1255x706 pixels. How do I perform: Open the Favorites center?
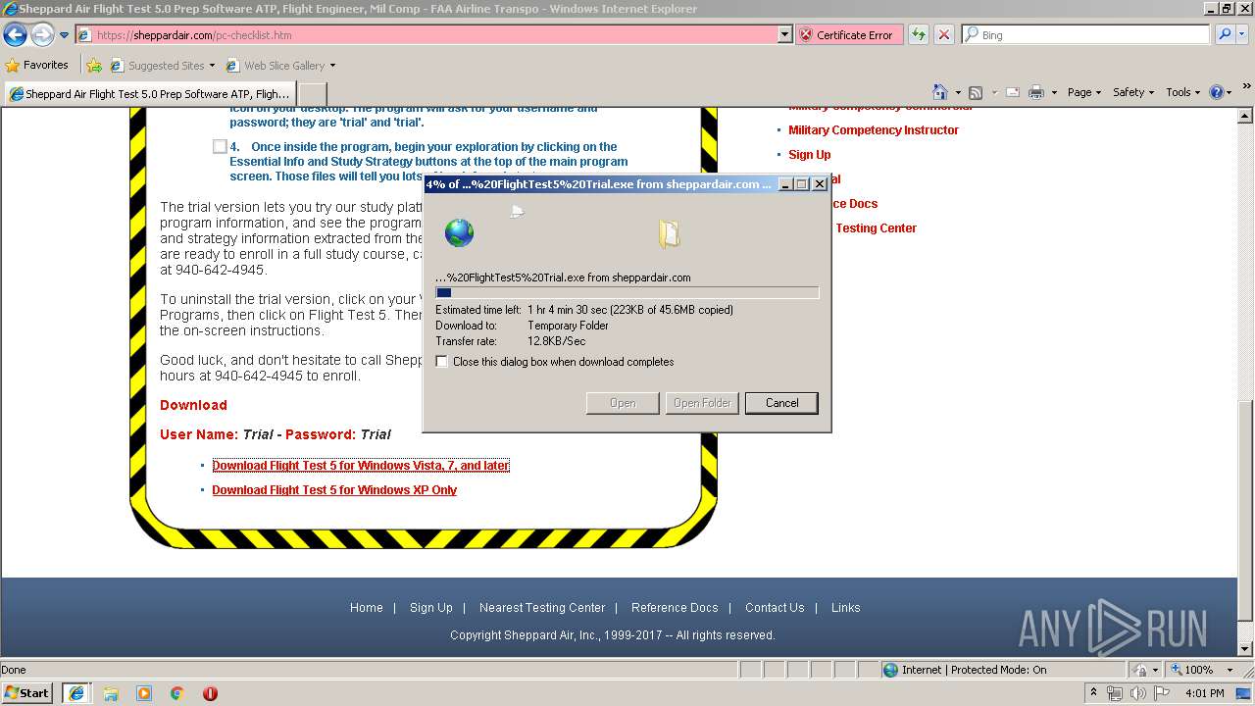37,65
